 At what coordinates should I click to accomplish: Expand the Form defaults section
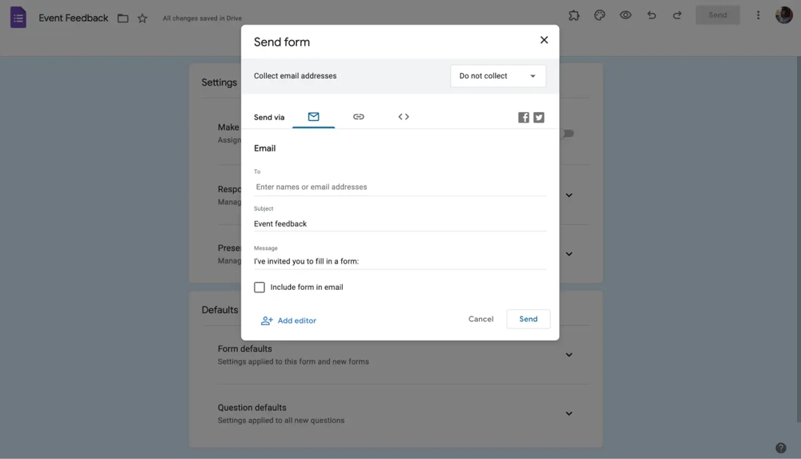(x=569, y=355)
